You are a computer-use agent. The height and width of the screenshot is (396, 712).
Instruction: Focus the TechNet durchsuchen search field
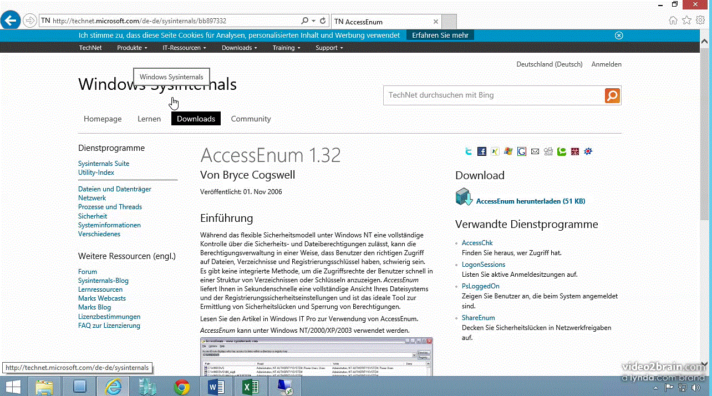click(x=494, y=95)
